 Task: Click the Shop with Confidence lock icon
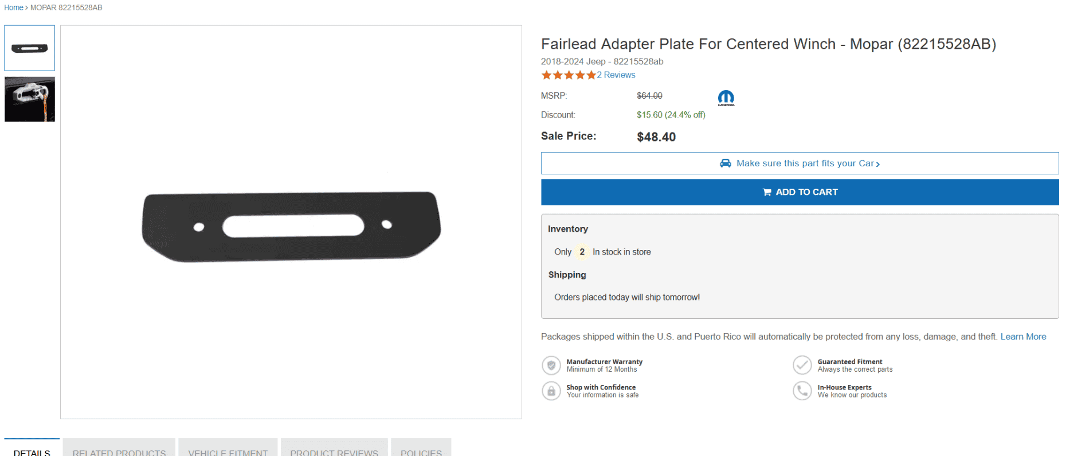[x=551, y=391]
